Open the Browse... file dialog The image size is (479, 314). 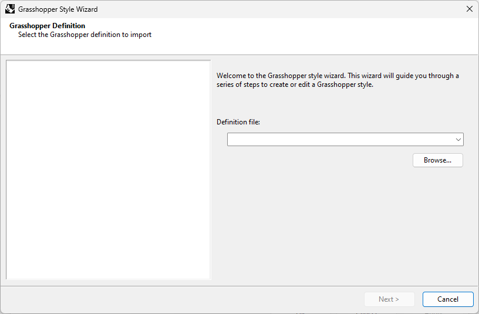pos(438,160)
